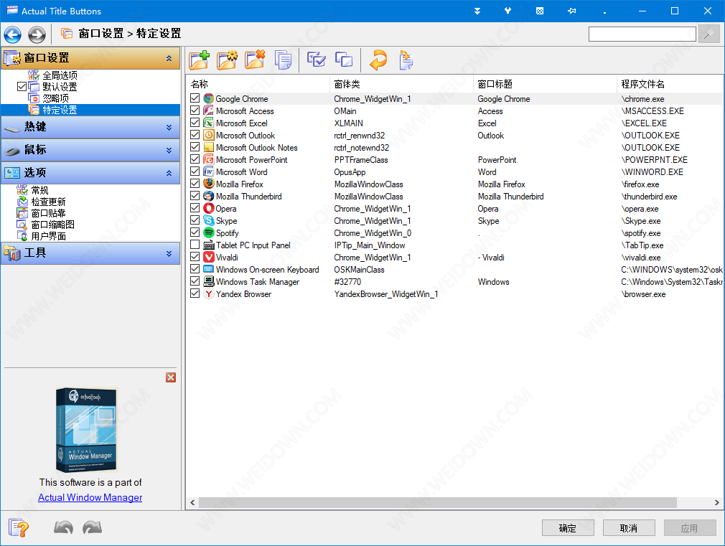Viewport: 725px width, 546px height.
Task: Uncheck the Microsoft Word rule checkbox
Action: pyautogui.click(x=195, y=171)
